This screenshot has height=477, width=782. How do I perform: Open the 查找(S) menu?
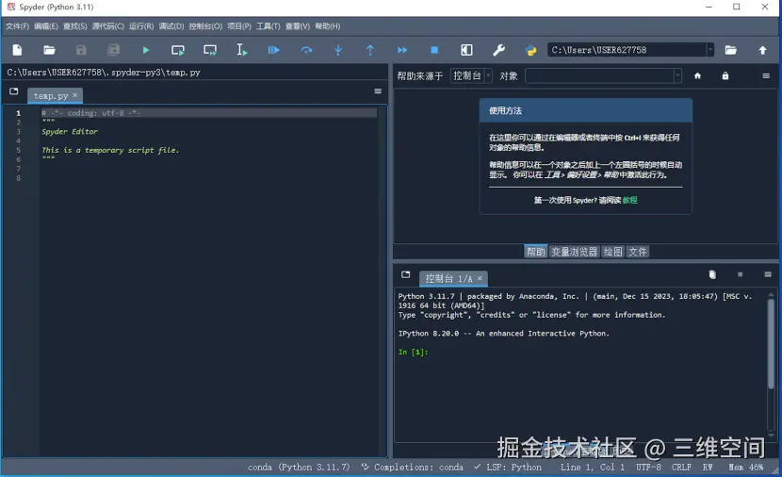74,26
